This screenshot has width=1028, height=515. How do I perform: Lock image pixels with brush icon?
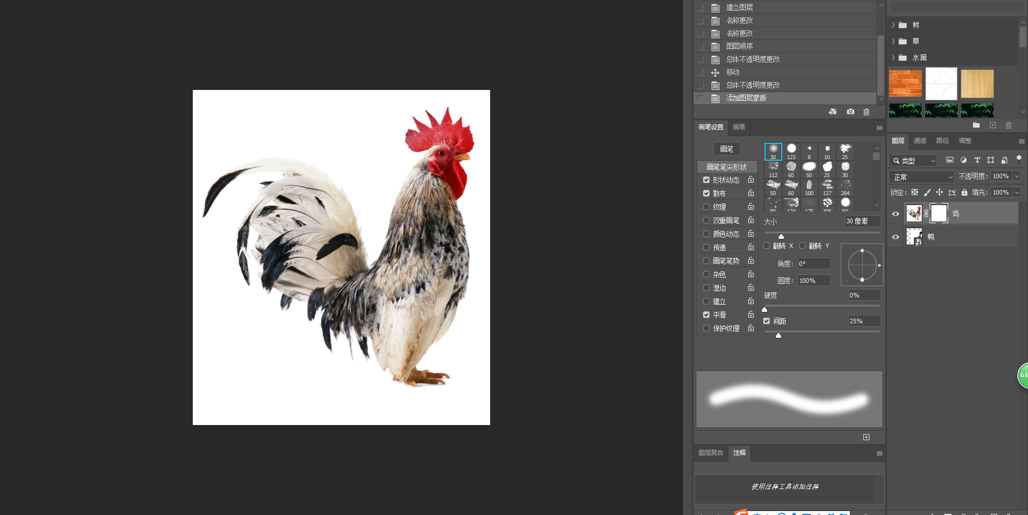[x=927, y=192]
